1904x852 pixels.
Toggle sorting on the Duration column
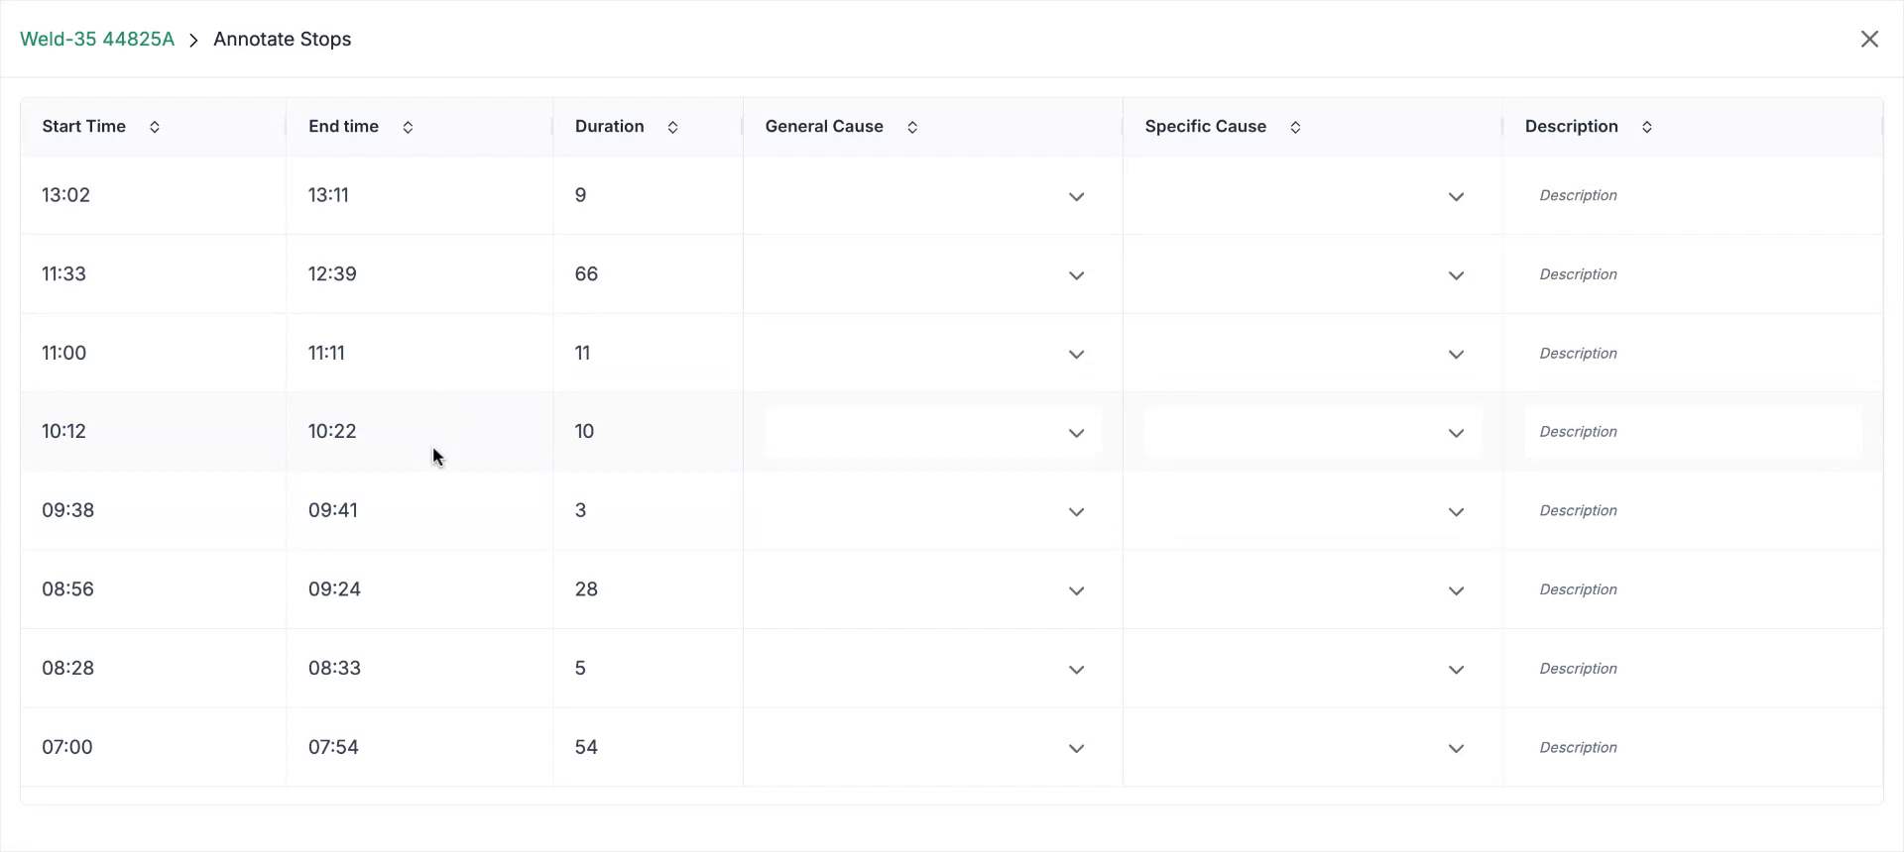[x=672, y=127]
